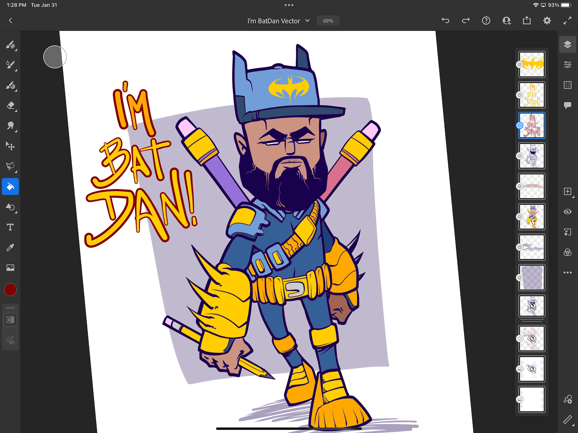Screen dimensions: 578x433
Task: Select the live brush tool
Action: point(10,65)
